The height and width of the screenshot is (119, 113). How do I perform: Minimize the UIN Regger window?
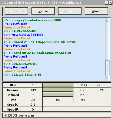[107, 3]
